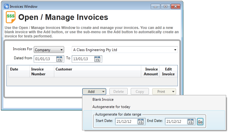Open the End Date calendar picker
The width and height of the screenshot is (228, 132).
point(190,122)
